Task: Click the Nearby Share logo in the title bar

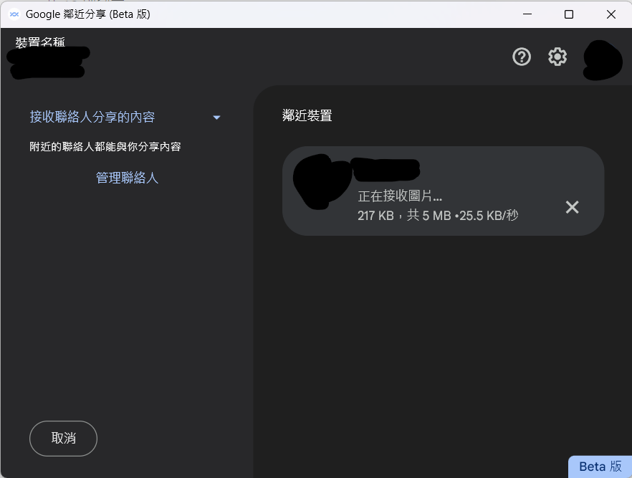Action: (14, 14)
